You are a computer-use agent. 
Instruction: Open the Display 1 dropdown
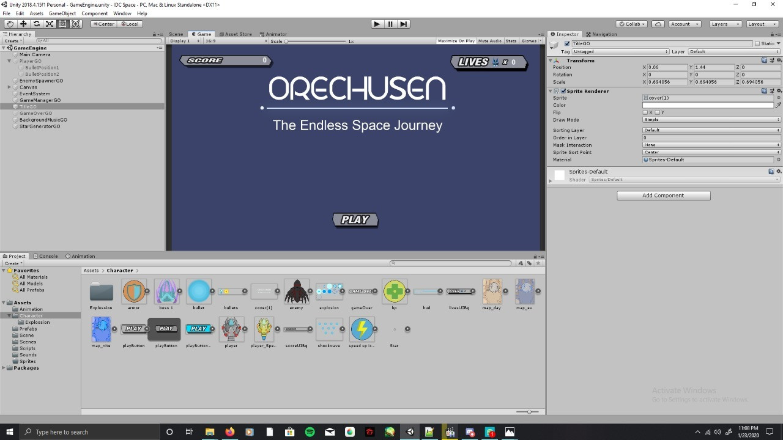(184, 41)
